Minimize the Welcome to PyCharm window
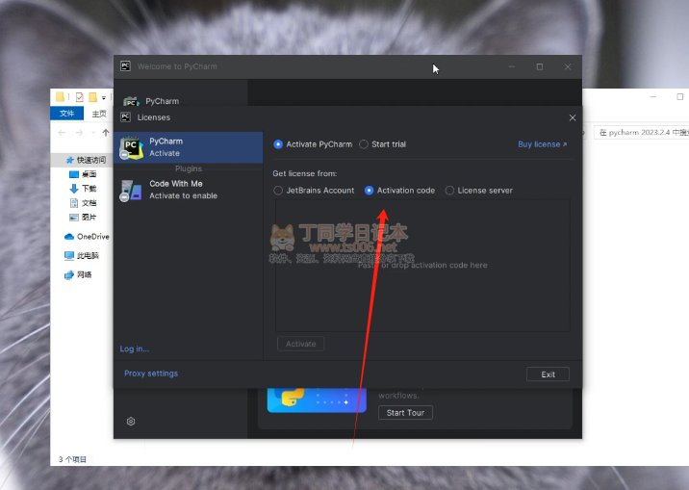Image resolution: width=689 pixels, height=490 pixels. (512, 66)
